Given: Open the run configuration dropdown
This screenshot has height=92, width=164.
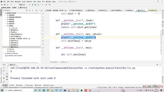Looking at the screenshot, I should (22, 5).
